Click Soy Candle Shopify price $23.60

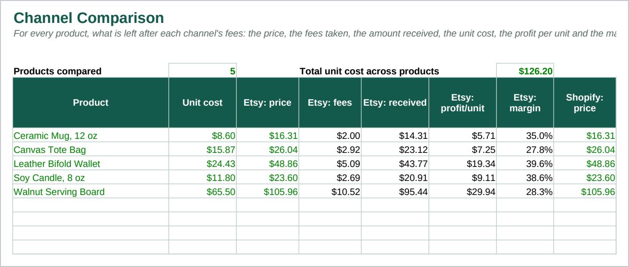pos(585,178)
